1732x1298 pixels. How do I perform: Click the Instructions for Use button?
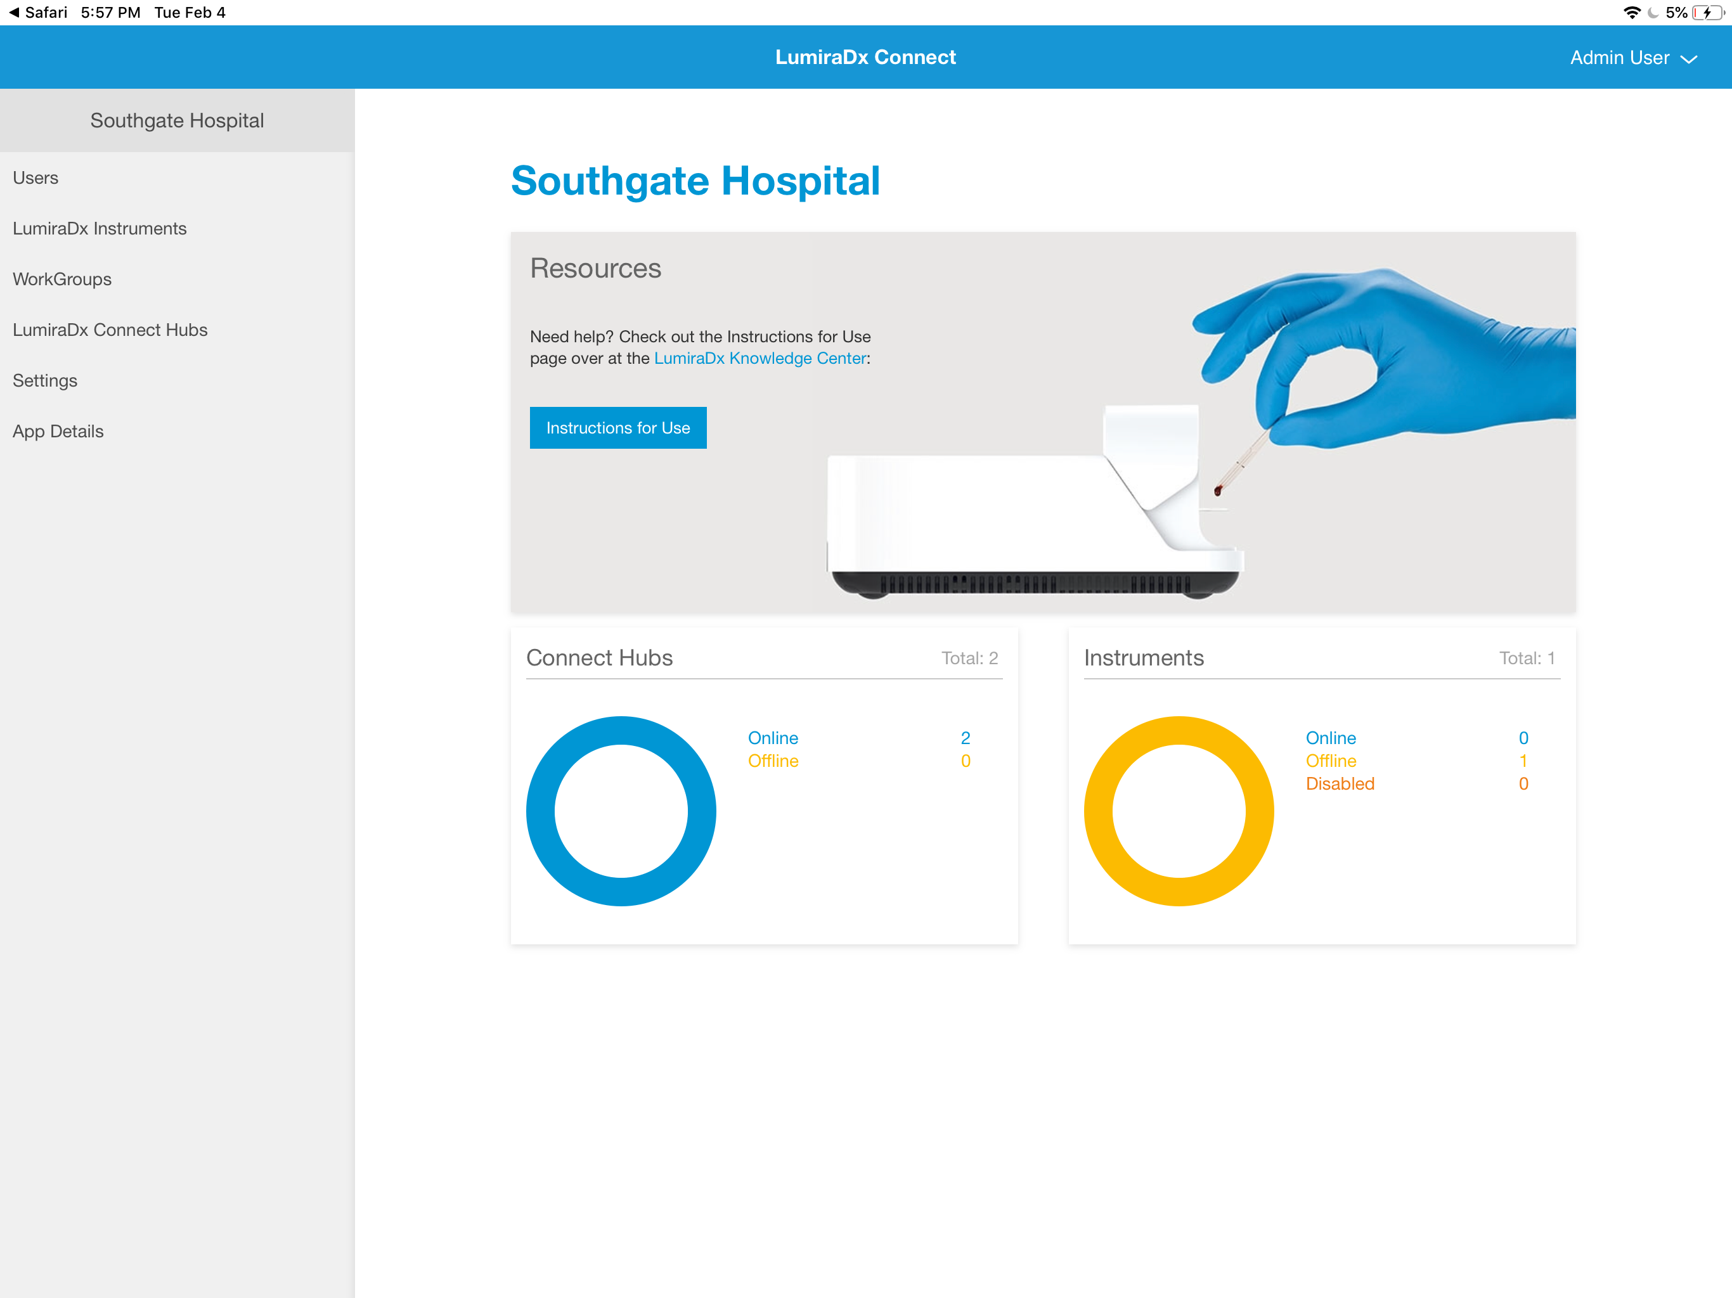click(617, 427)
